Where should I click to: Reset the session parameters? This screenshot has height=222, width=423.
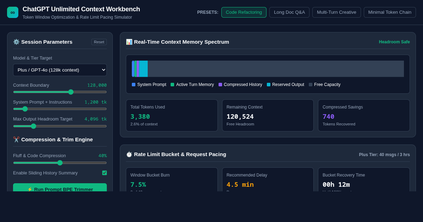coord(99,42)
